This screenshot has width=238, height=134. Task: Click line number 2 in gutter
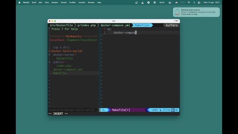click(104, 32)
